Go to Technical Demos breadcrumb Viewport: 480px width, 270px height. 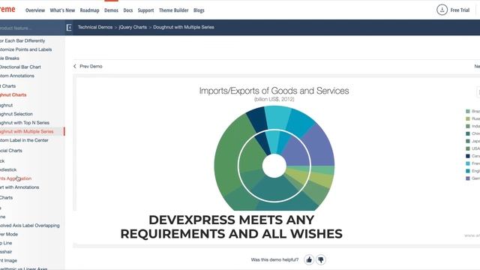[95, 27]
